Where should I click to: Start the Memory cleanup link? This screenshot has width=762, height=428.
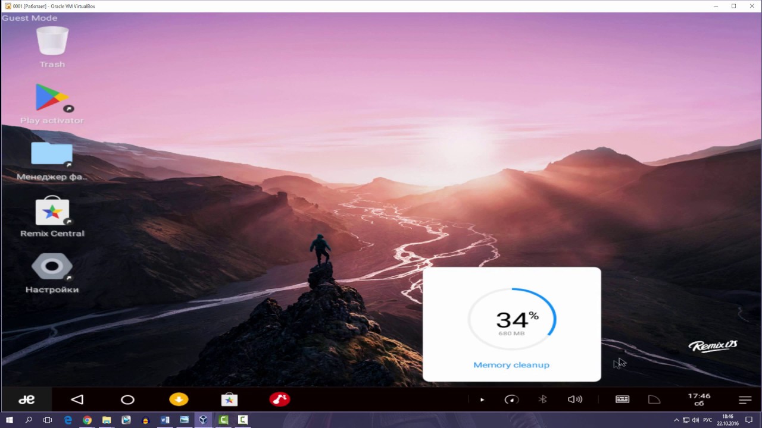click(511, 365)
